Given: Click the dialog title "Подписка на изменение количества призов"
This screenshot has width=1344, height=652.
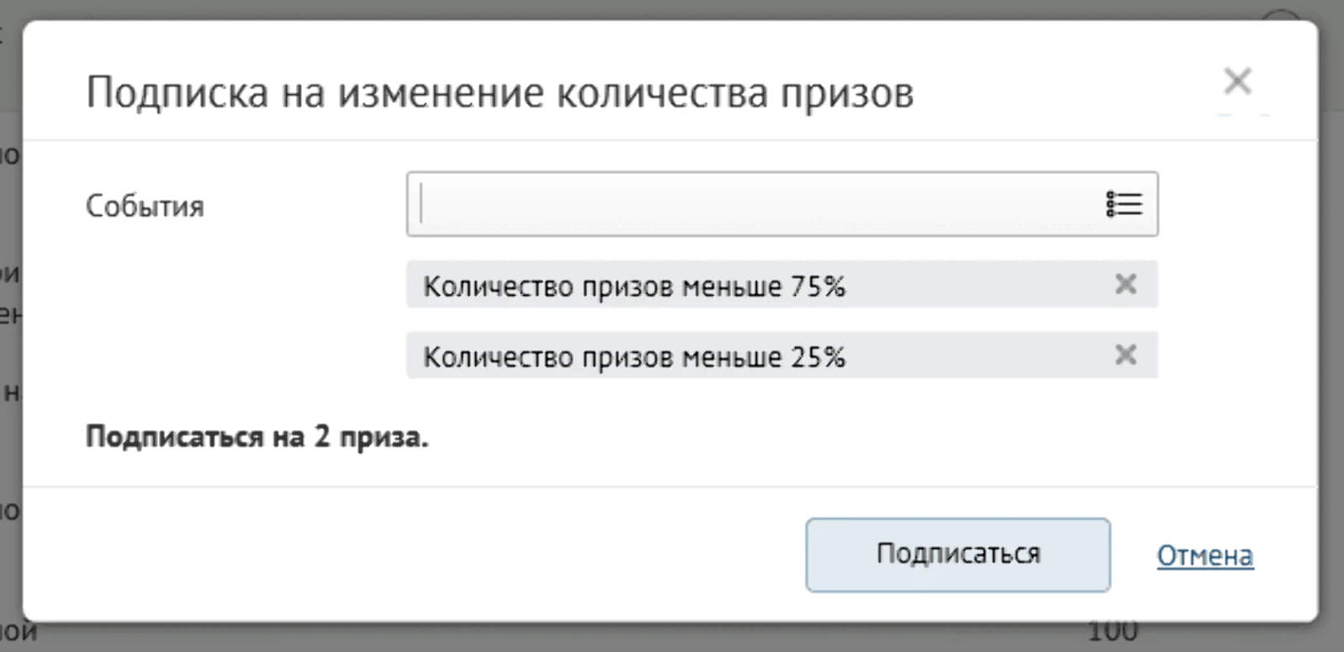Looking at the screenshot, I should click(500, 92).
